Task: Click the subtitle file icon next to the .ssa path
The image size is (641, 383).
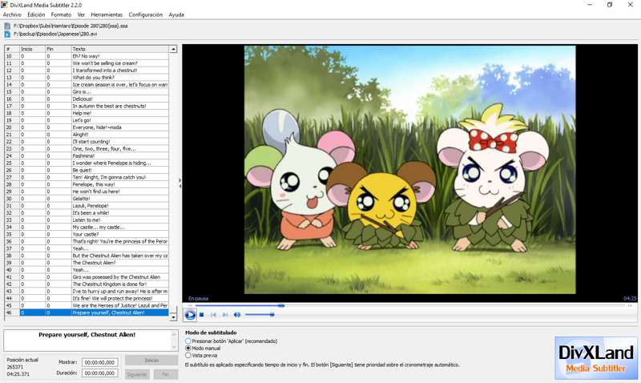Action: point(7,26)
